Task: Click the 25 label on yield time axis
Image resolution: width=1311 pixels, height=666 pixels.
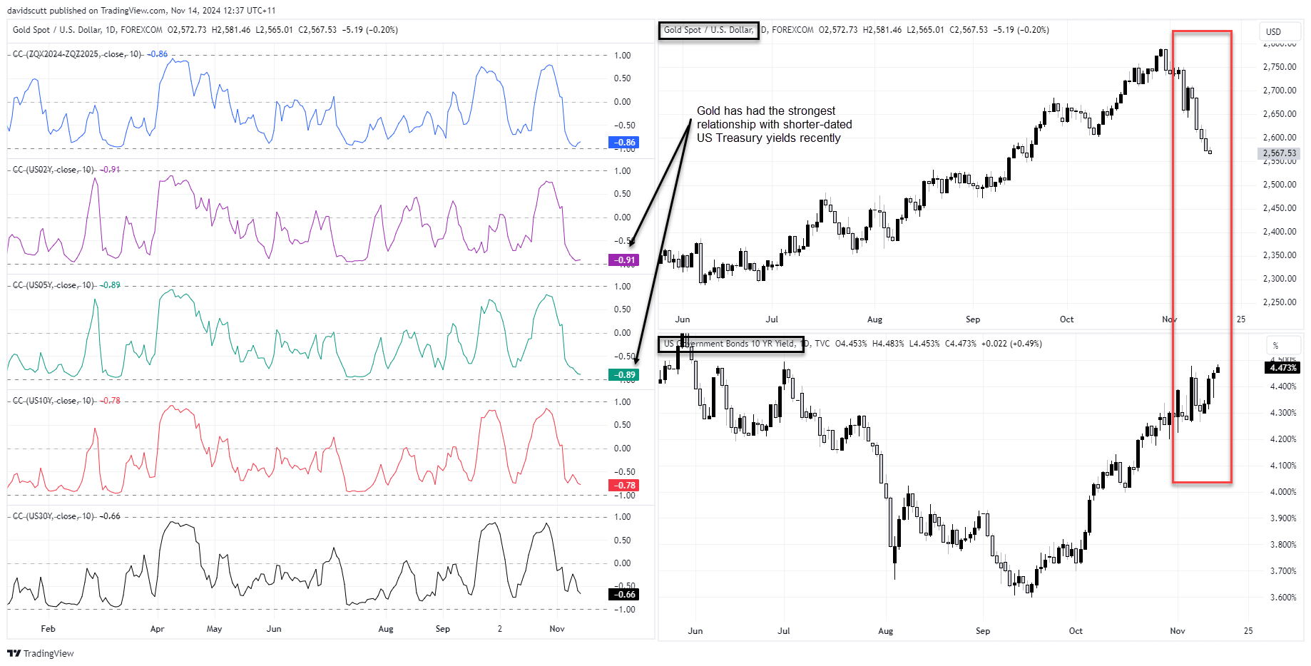Action: pyautogui.click(x=1248, y=631)
